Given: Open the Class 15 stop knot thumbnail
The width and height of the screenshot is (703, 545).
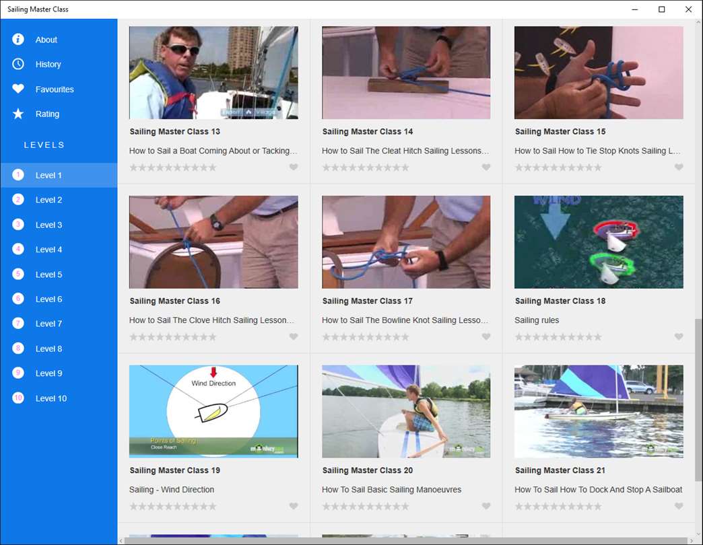Looking at the screenshot, I should pyautogui.click(x=599, y=73).
